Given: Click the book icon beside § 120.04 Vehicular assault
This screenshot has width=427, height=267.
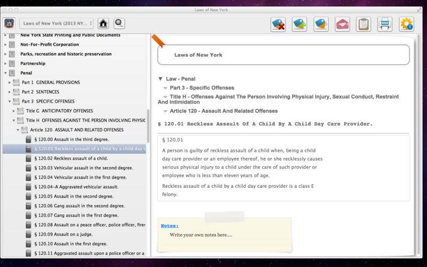Looking at the screenshot, I should (x=29, y=177).
